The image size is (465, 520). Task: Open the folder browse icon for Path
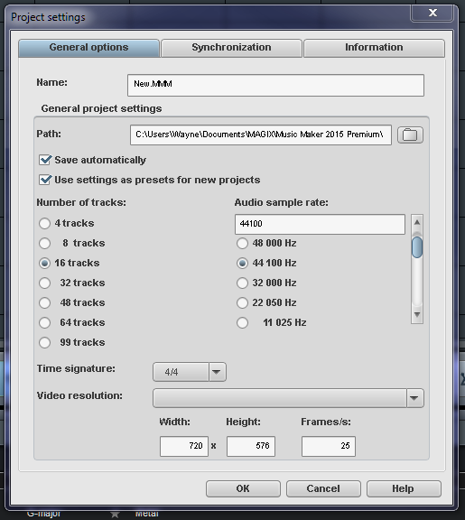point(410,135)
